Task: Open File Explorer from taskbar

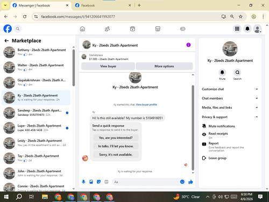Action: click(45, 197)
